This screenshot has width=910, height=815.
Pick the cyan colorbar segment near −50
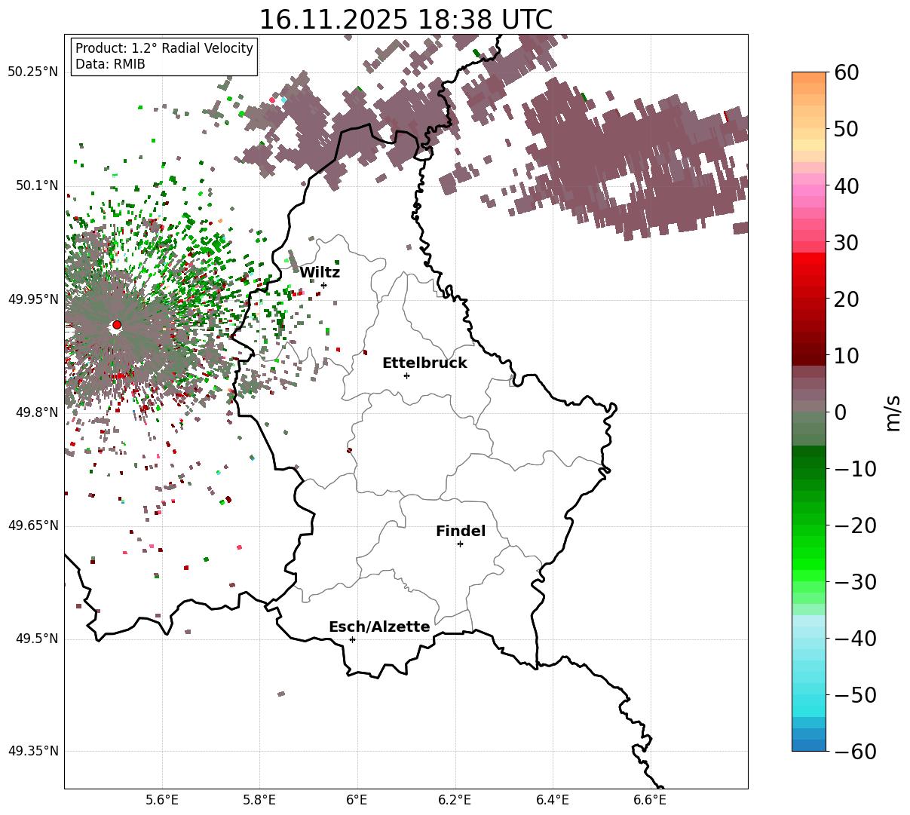click(x=809, y=701)
